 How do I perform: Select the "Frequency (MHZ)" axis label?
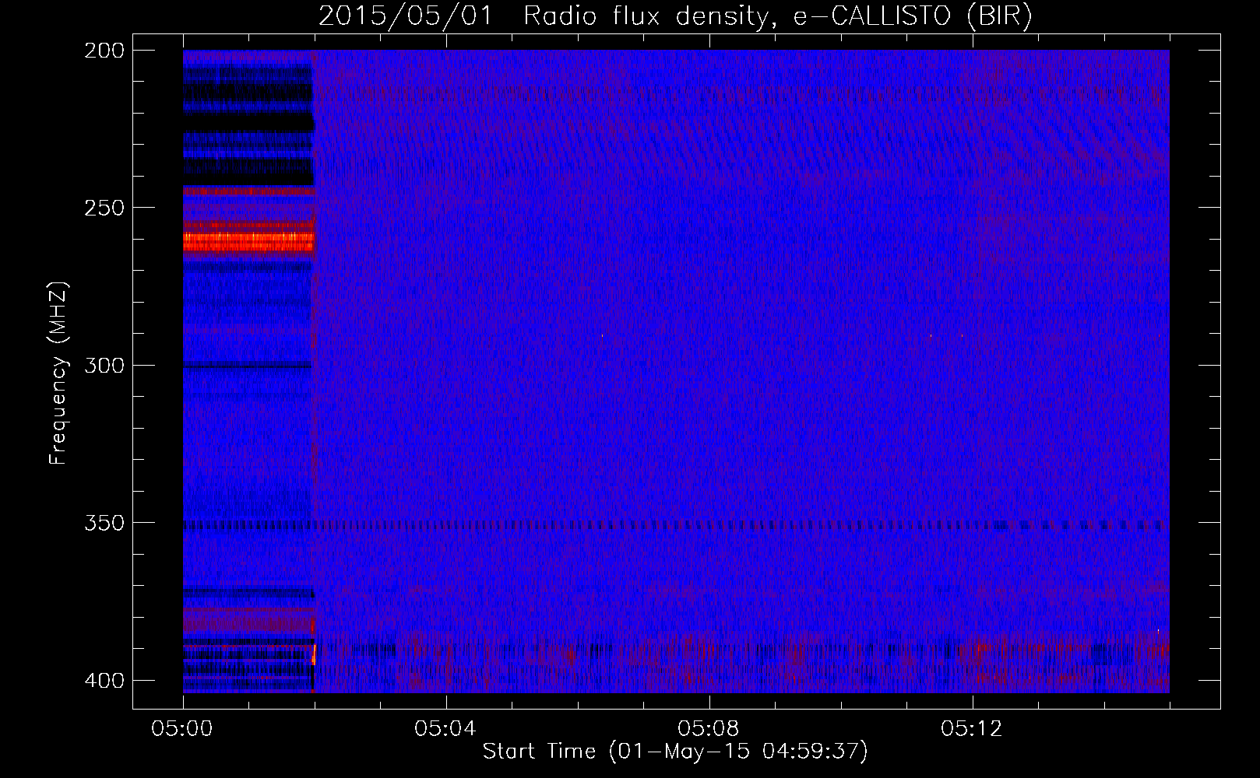(x=58, y=373)
